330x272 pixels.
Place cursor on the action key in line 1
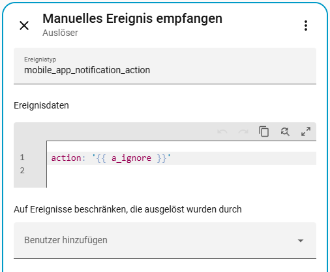66,158
